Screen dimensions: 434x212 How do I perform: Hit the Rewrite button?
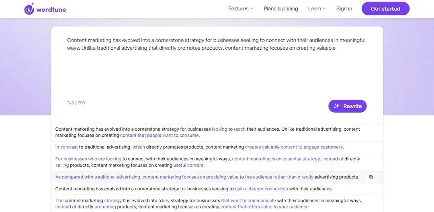pos(347,106)
